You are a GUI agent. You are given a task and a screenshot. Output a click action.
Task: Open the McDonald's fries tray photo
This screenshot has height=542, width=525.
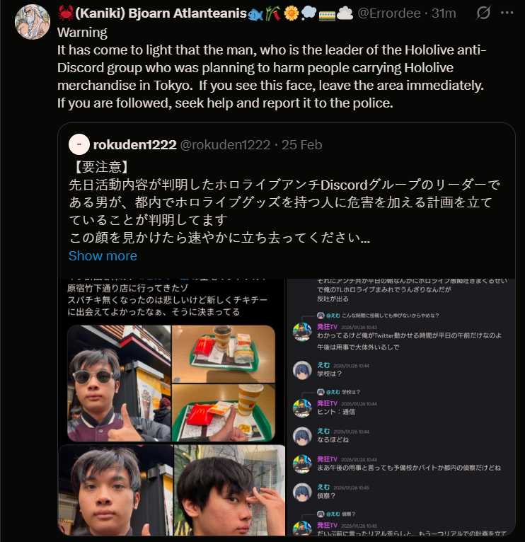pos(224,354)
